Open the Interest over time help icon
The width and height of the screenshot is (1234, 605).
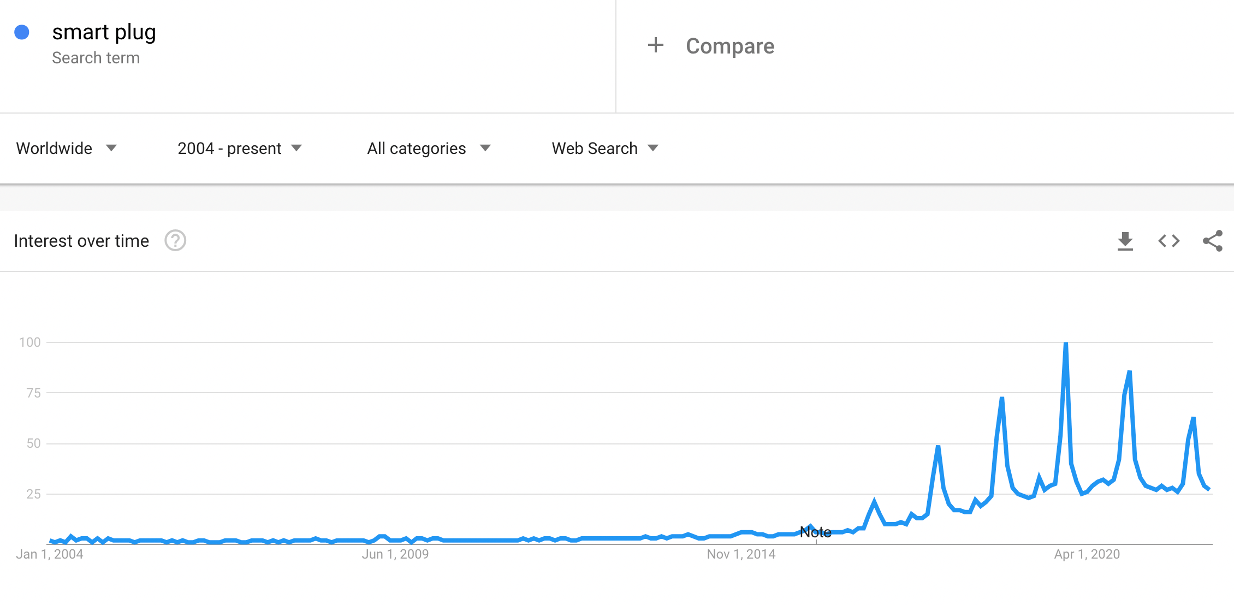(x=175, y=241)
